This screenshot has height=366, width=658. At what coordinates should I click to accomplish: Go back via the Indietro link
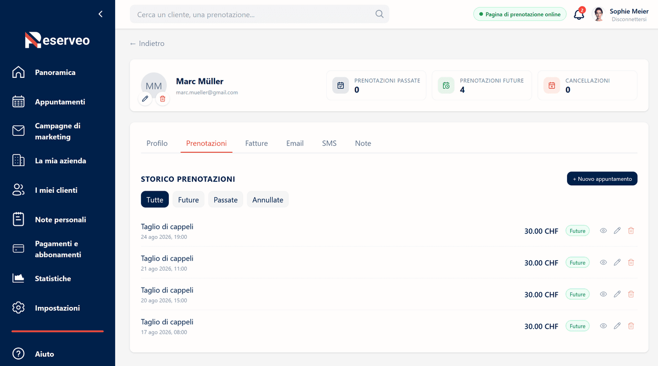(x=147, y=43)
